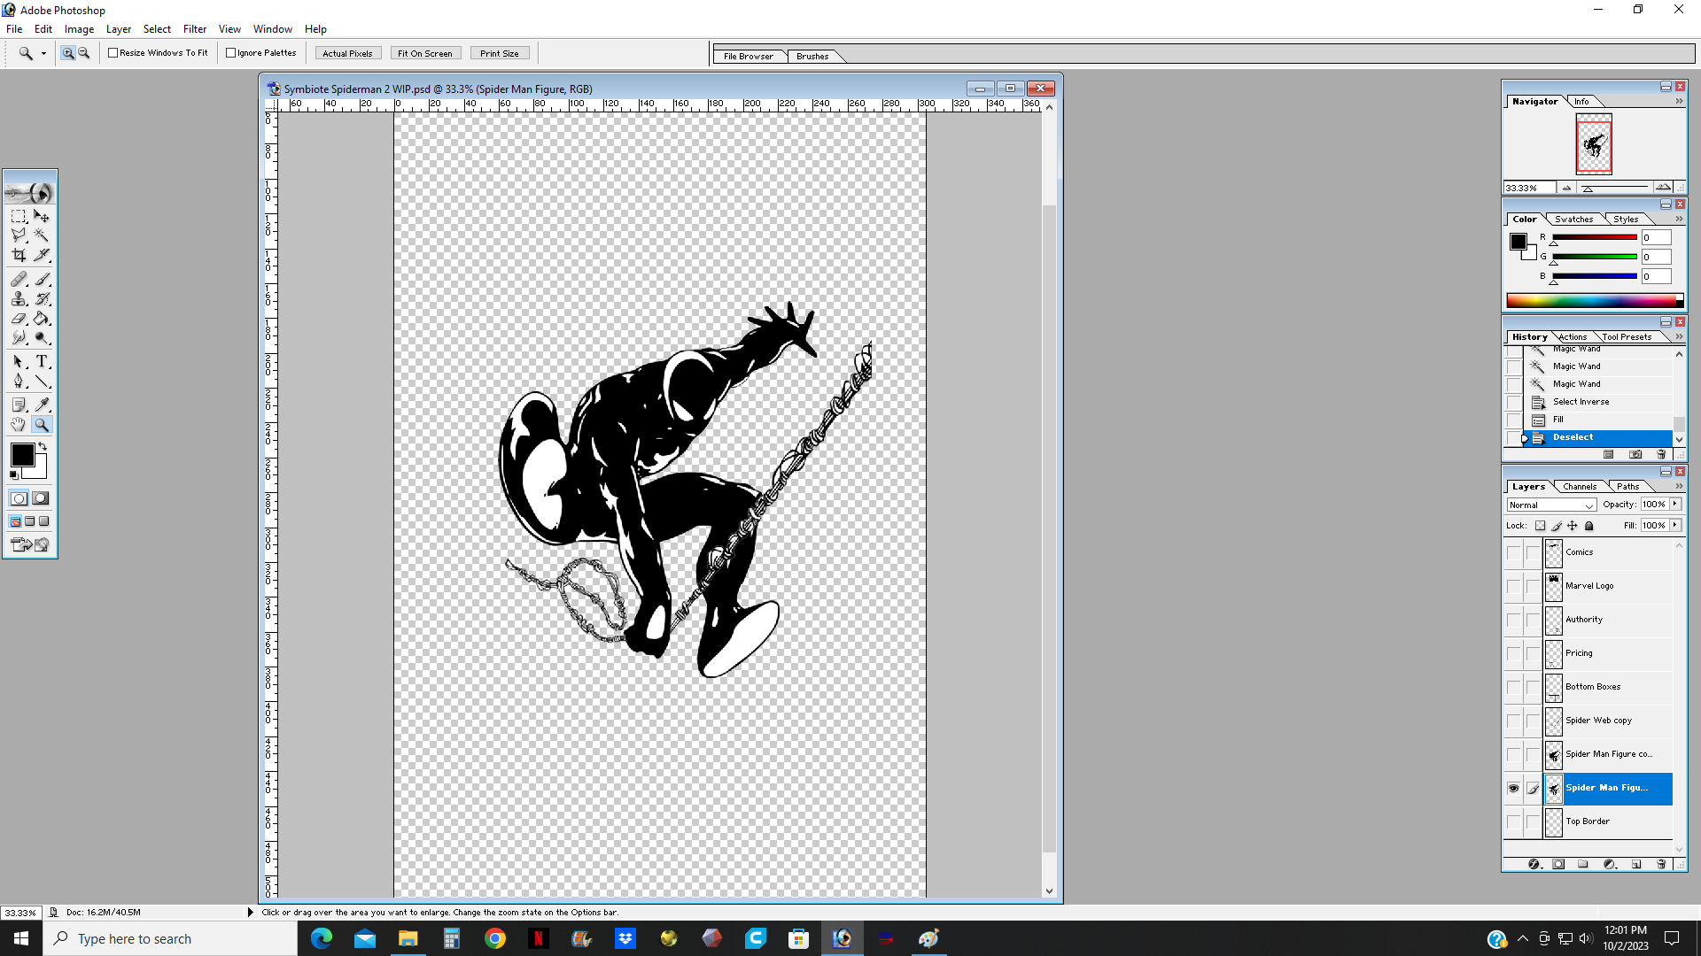The image size is (1701, 956).
Task: Click the Actual Pixels button
Action: pyautogui.click(x=347, y=53)
